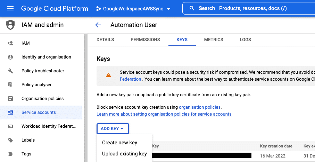
Task: Click the Key creation date column header
Action: click(x=276, y=146)
